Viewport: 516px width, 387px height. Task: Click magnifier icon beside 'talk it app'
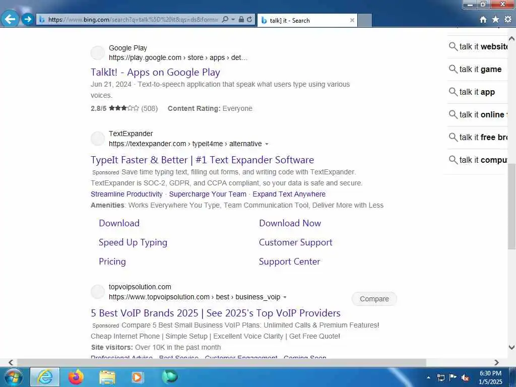tap(453, 92)
